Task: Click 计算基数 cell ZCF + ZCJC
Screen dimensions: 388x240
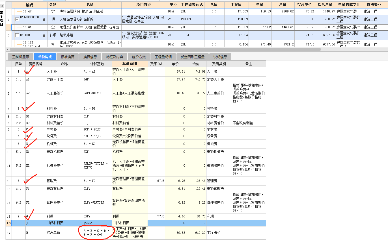Action: [97, 129]
